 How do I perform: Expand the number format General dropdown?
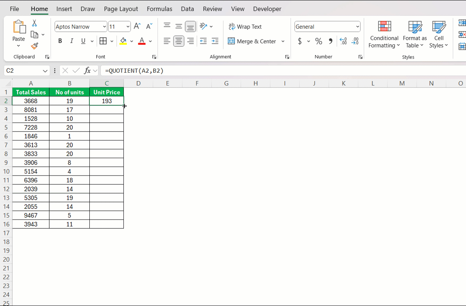pos(358,27)
